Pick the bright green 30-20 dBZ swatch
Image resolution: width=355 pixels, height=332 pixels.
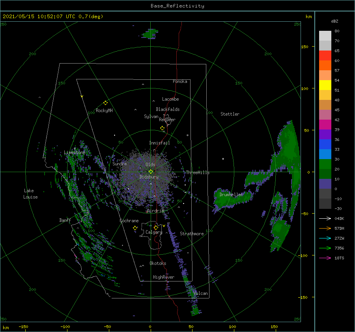pyautogui.click(x=325, y=164)
